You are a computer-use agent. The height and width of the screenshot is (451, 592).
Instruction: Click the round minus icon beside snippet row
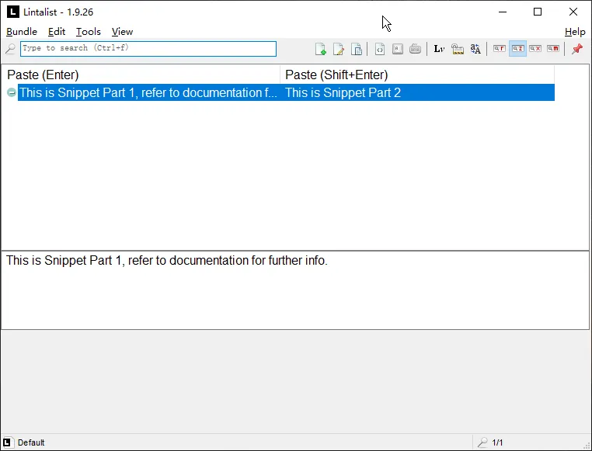(12, 92)
